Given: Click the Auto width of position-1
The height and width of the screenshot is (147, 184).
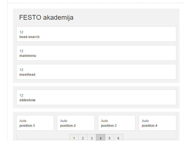Looking at the screenshot, I should [23, 121].
